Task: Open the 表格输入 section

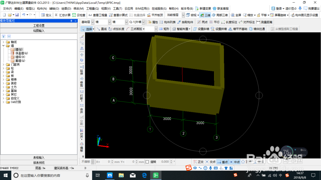Action: coord(39,158)
